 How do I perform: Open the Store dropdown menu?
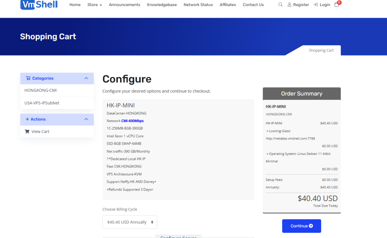94,5
